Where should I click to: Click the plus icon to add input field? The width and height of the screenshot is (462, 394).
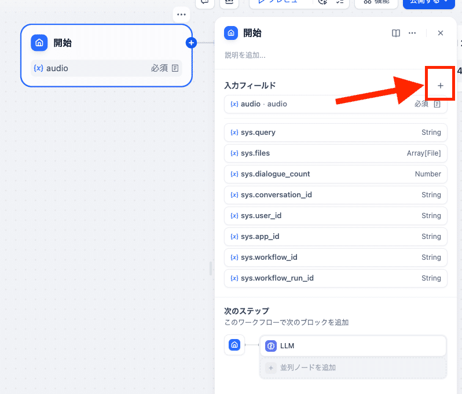(440, 86)
